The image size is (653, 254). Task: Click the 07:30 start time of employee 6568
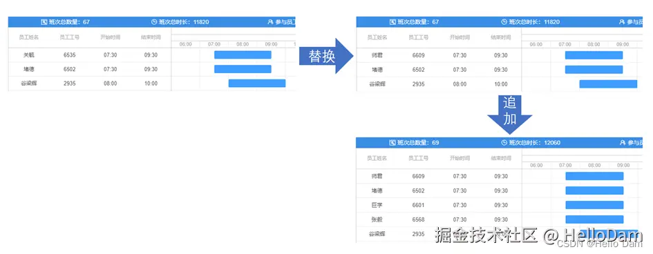click(x=460, y=219)
